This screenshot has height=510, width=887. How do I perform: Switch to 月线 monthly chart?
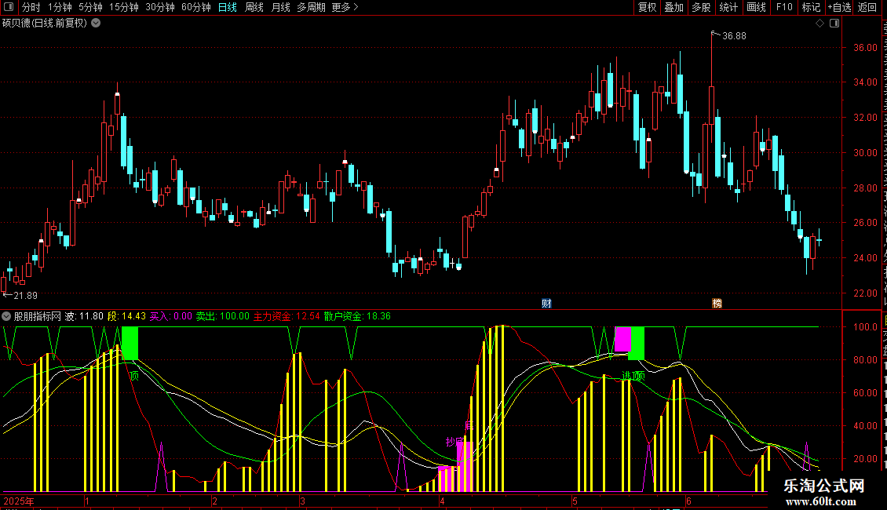[x=280, y=7]
